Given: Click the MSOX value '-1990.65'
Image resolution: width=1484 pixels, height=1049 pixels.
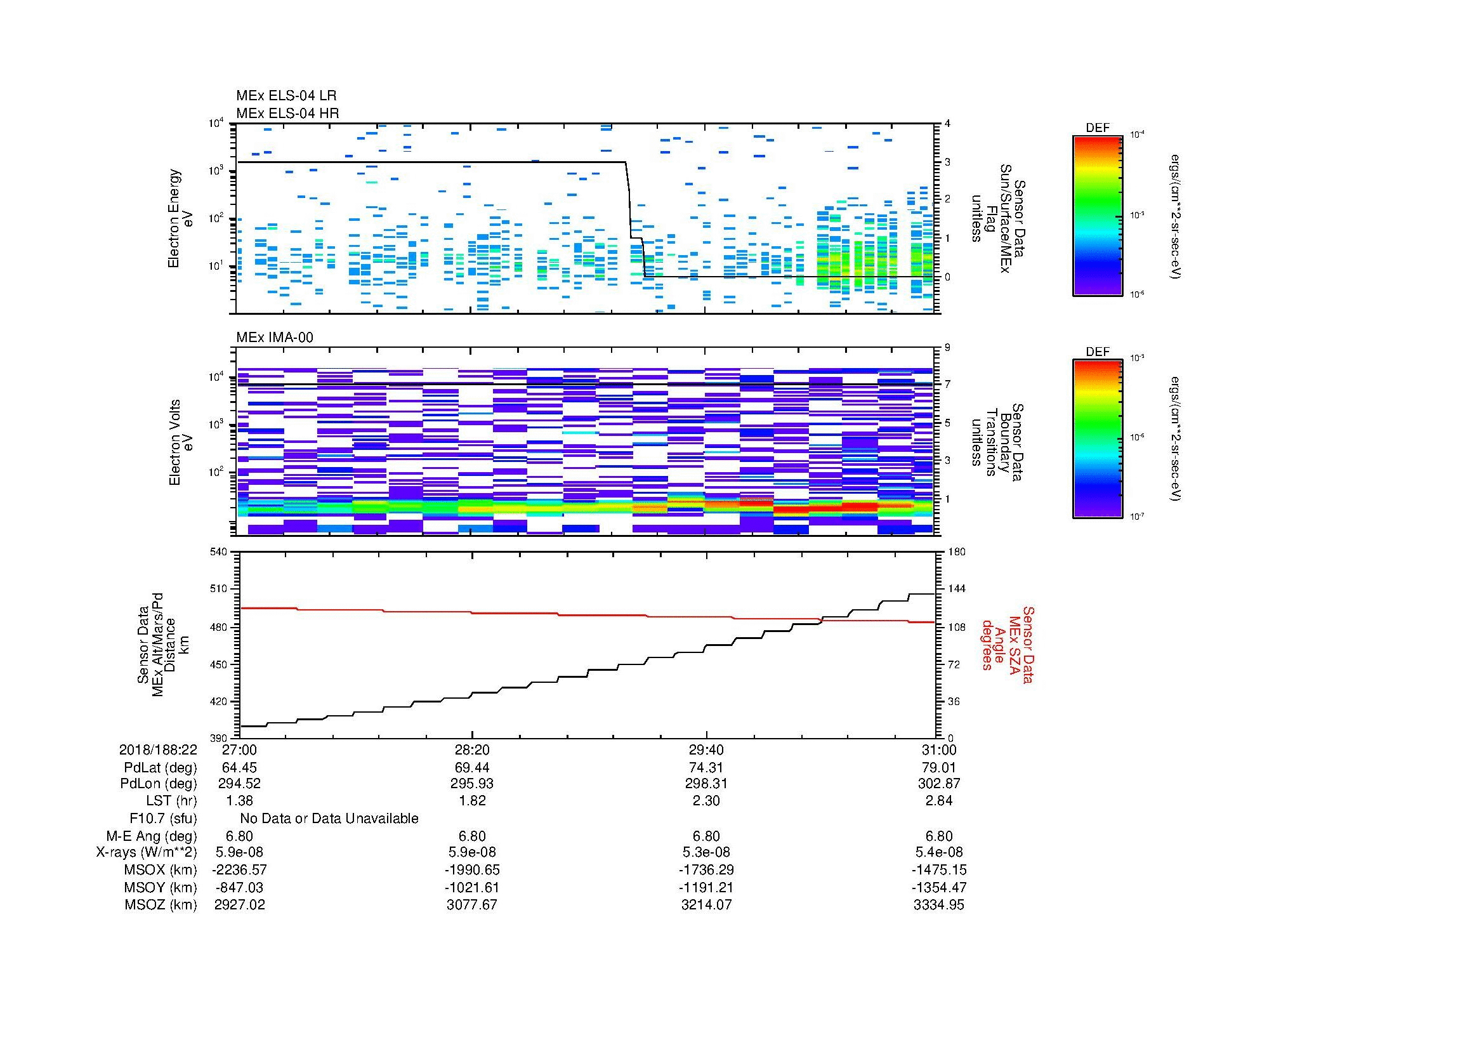Looking at the screenshot, I should (x=473, y=870).
